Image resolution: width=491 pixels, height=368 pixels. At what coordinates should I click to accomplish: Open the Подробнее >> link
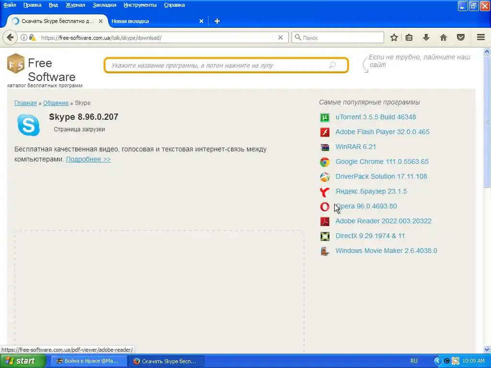click(88, 159)
